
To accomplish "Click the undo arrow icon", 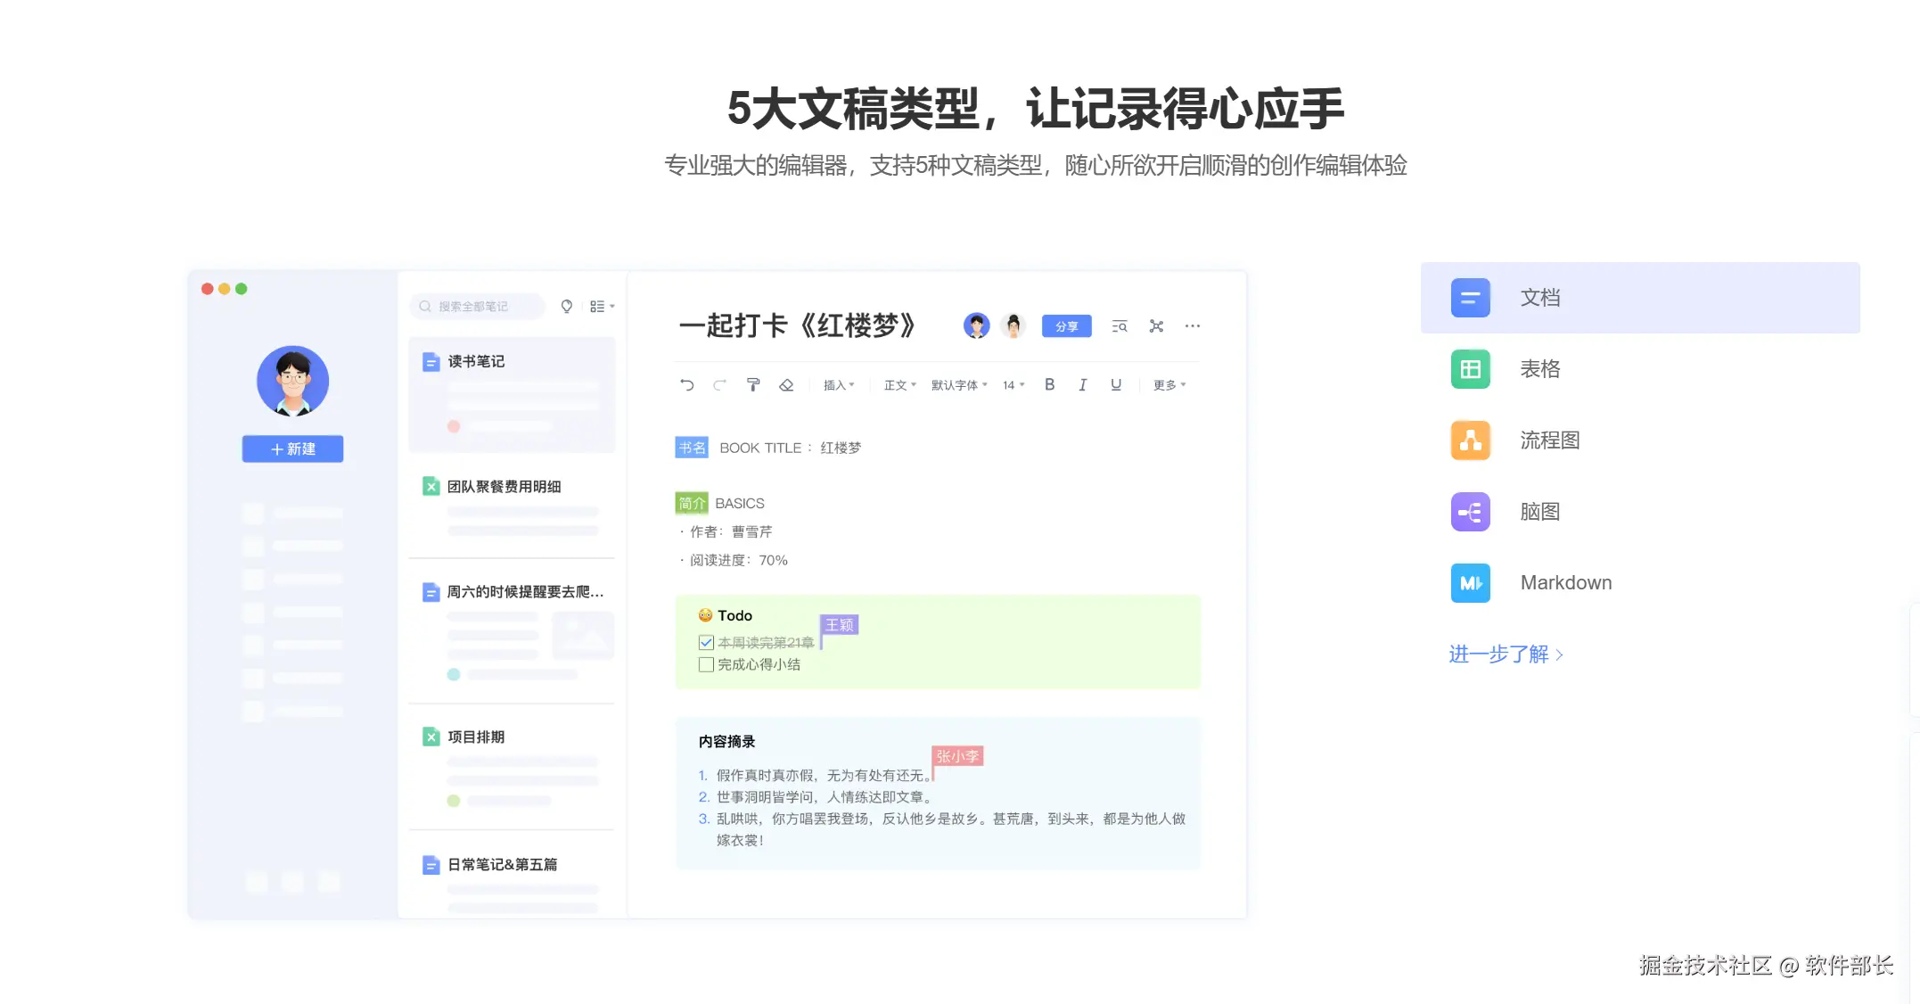I will pyautogui.click(x=686, y=384).
